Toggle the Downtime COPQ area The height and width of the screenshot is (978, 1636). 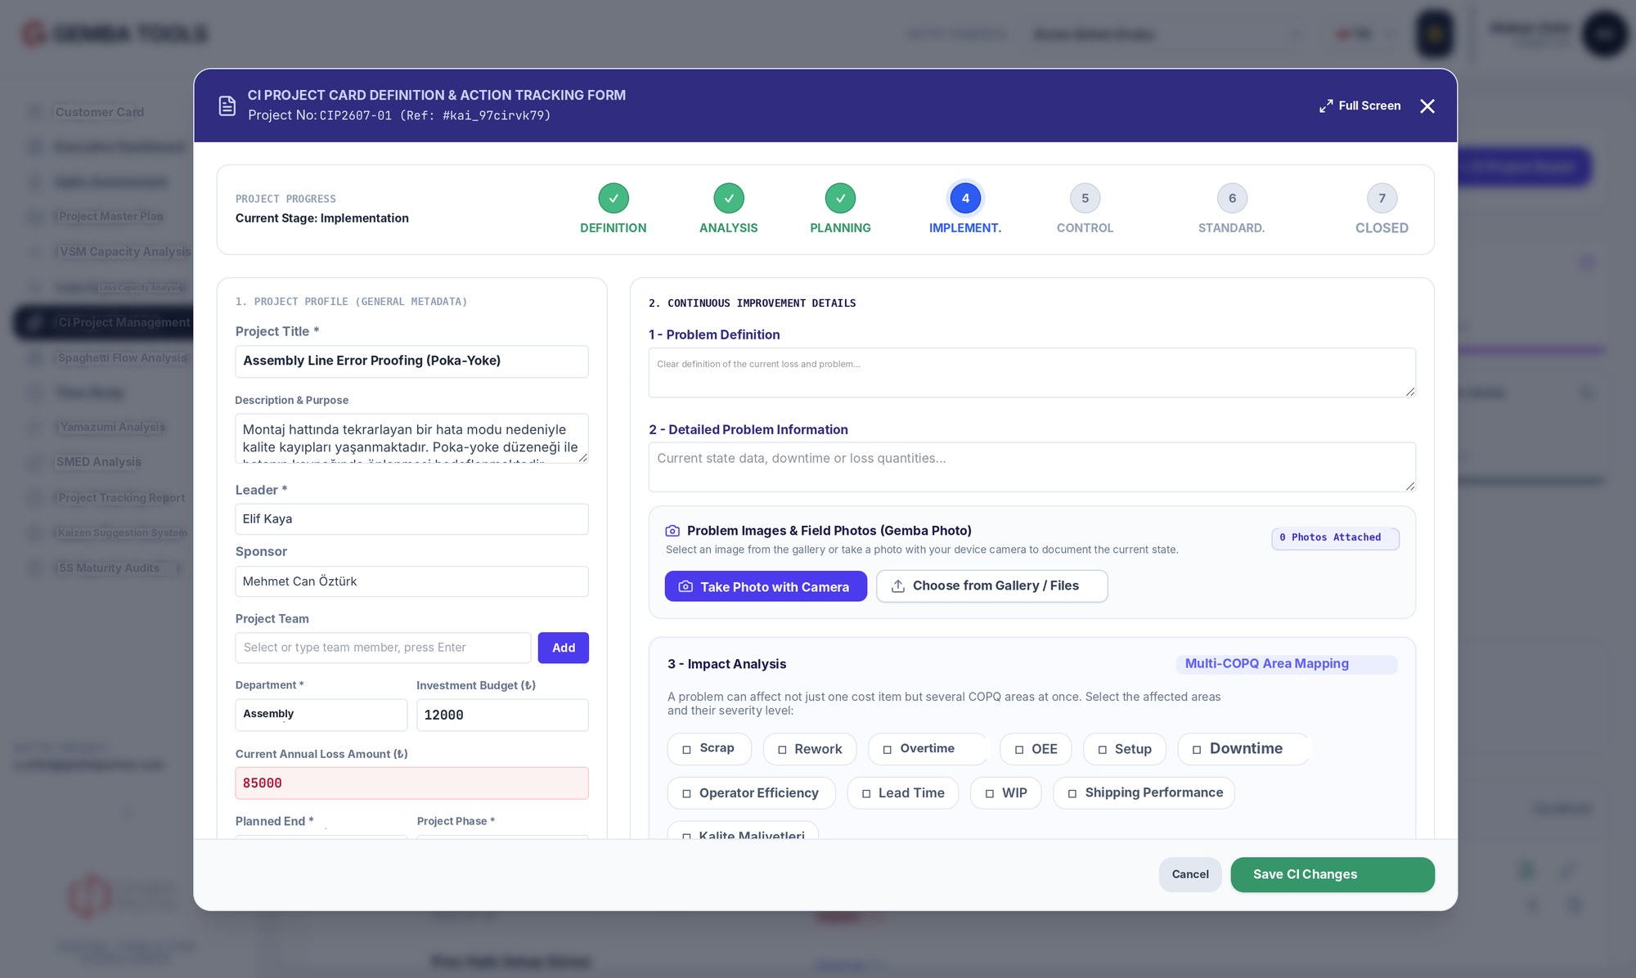tap(1243, 749)
